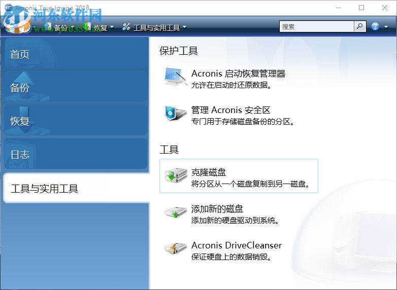Click the Acronis Secure Zone shield icon

(176, 114)
